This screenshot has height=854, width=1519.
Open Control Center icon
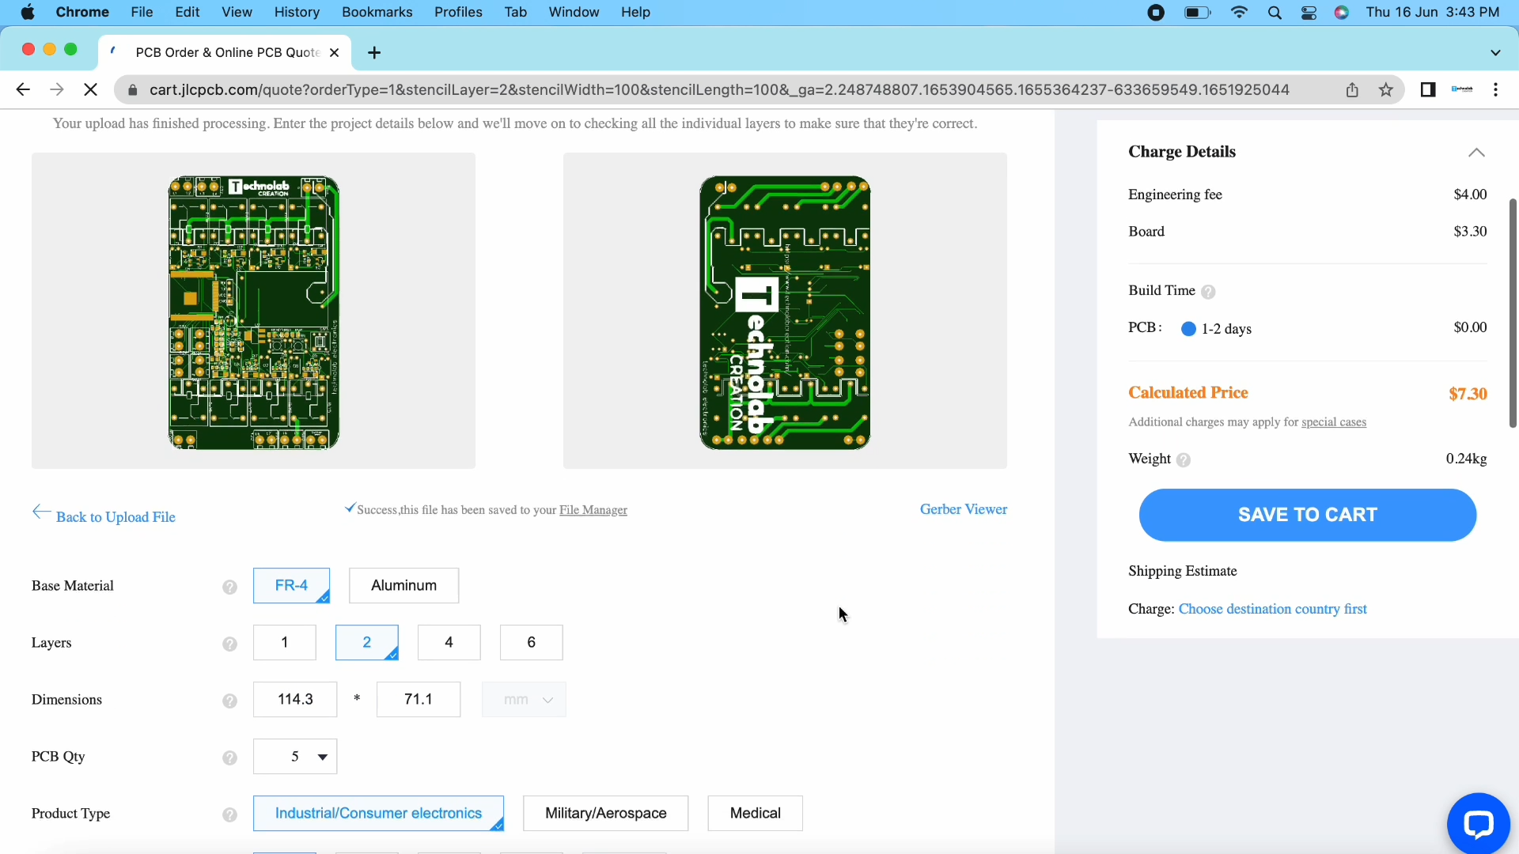tap(1309, 12)
